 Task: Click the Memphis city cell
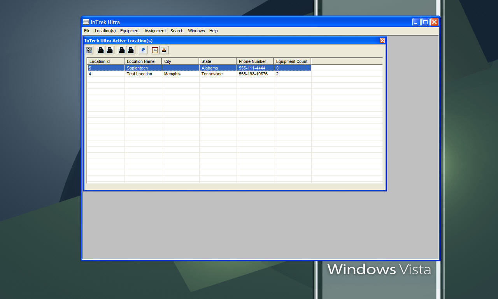[x=181, y=74]
